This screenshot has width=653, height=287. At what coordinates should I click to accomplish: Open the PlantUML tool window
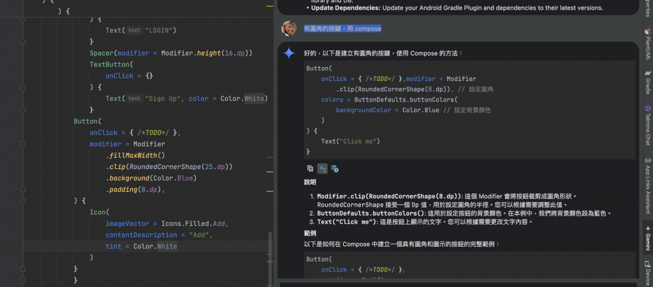coord(648,44)
